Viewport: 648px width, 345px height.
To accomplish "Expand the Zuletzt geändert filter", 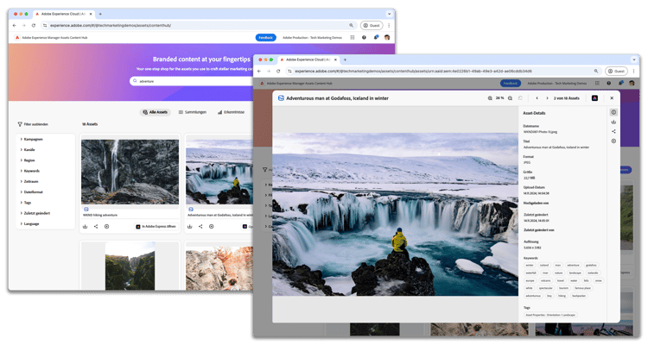I will 35,213.
